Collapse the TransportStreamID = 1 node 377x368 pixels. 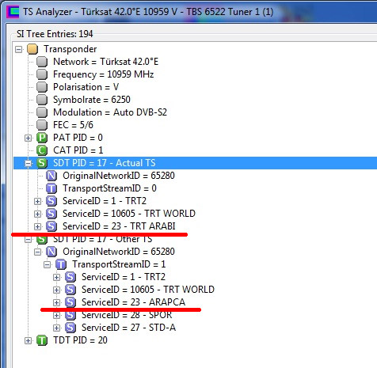pos(47,264)
